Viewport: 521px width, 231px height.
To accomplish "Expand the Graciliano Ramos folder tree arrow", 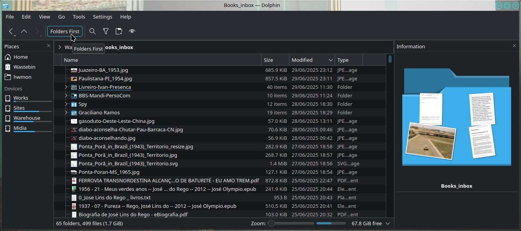I will pyautogui.click(x=66, y=113).
